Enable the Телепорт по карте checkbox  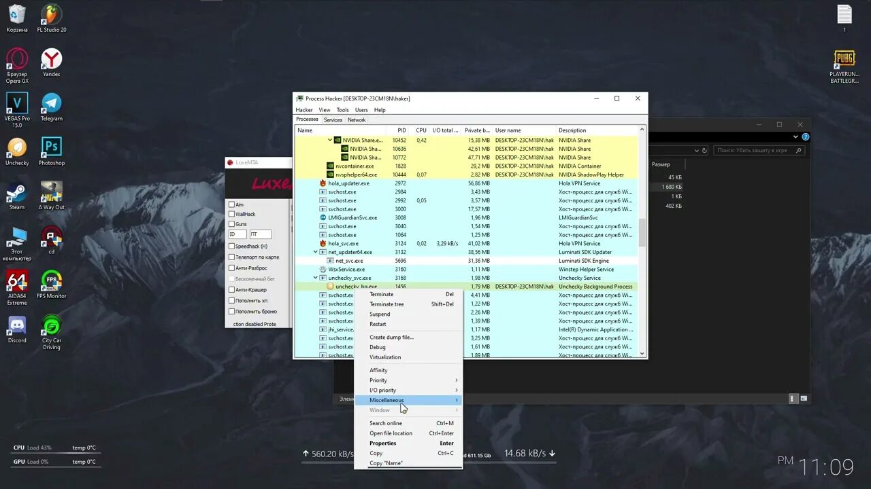click(x=231, y=257)
